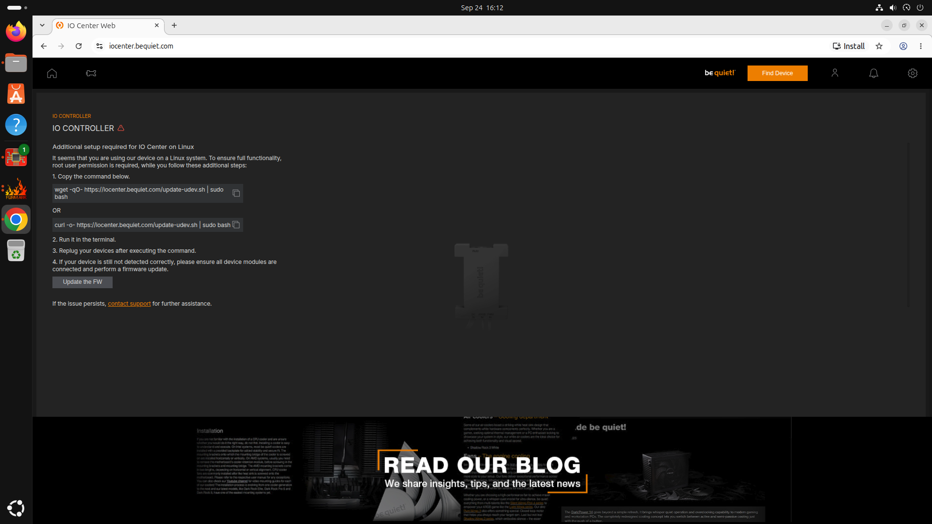Open the Read Our Blog banner
The width and height of the screenshot is (932, 524).
pyautogui.click(x=482, y=471)
